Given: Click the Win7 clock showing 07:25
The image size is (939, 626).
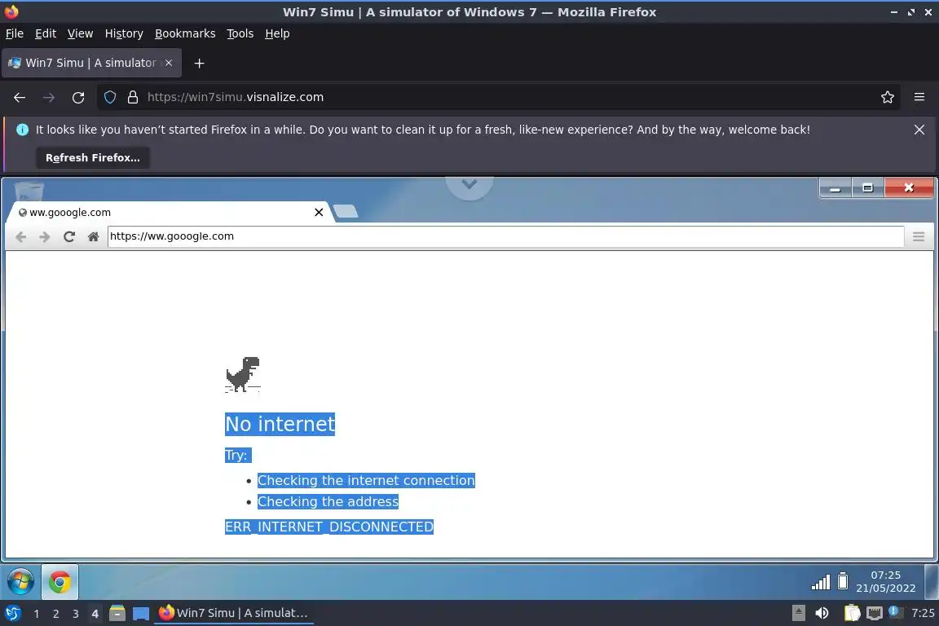Looking at the screenshot, I should (886, 581).
